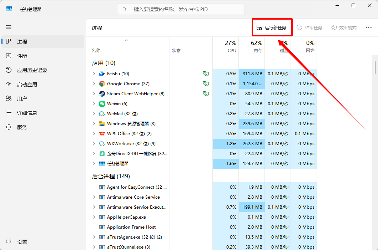The height and width of the screenshot is (250, 378).
Task: Click the search box for name, publisher or PID
Action: pos(181,9)
